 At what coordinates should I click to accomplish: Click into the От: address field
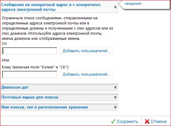point(30,51)
